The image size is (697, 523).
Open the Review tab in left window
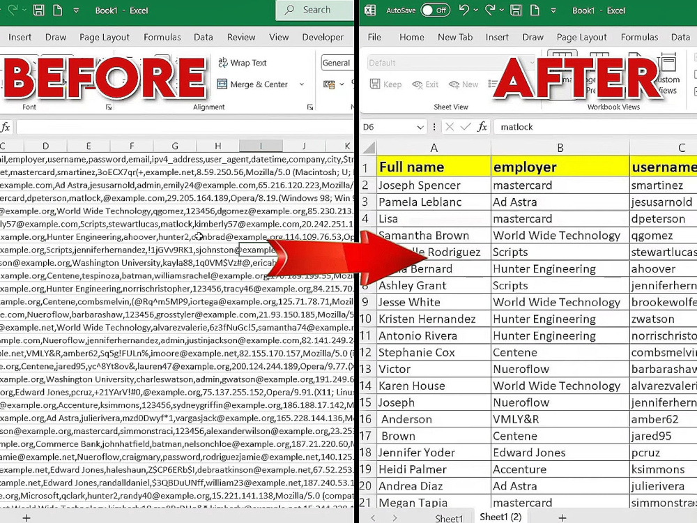[x=241, y=38]
